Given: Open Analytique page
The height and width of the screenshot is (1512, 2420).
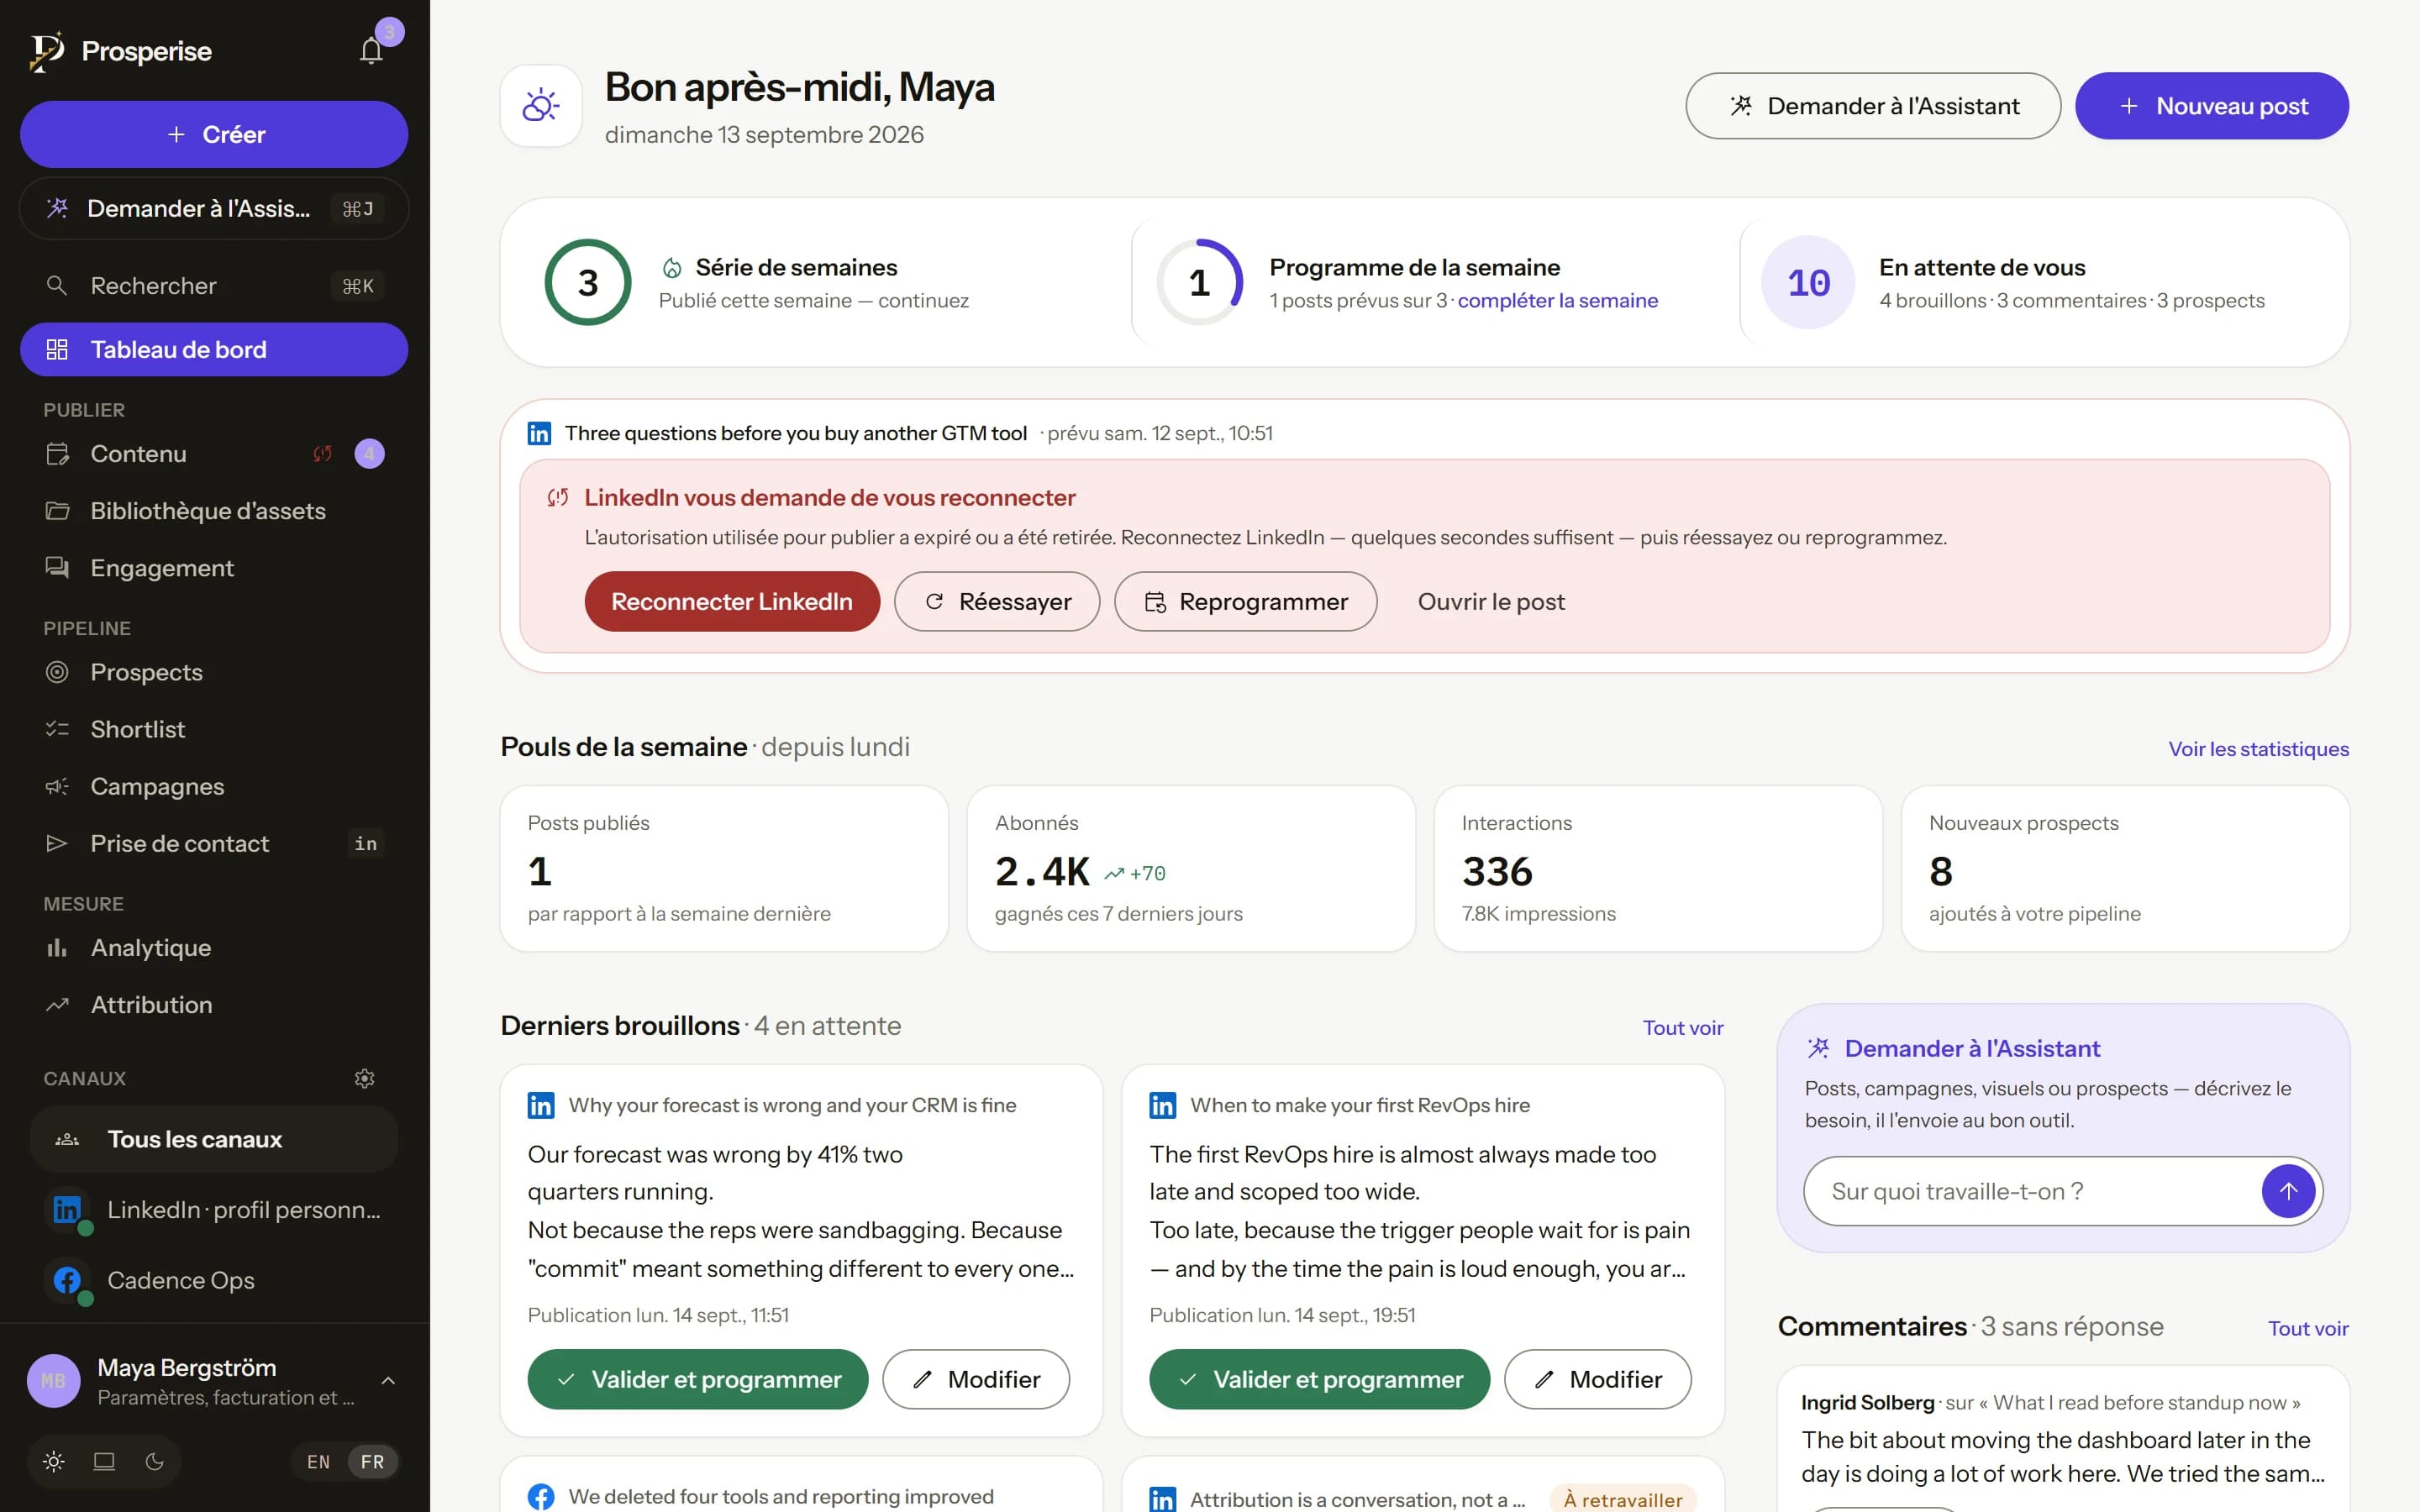Looking at the screenshot, I should (214, 947).
